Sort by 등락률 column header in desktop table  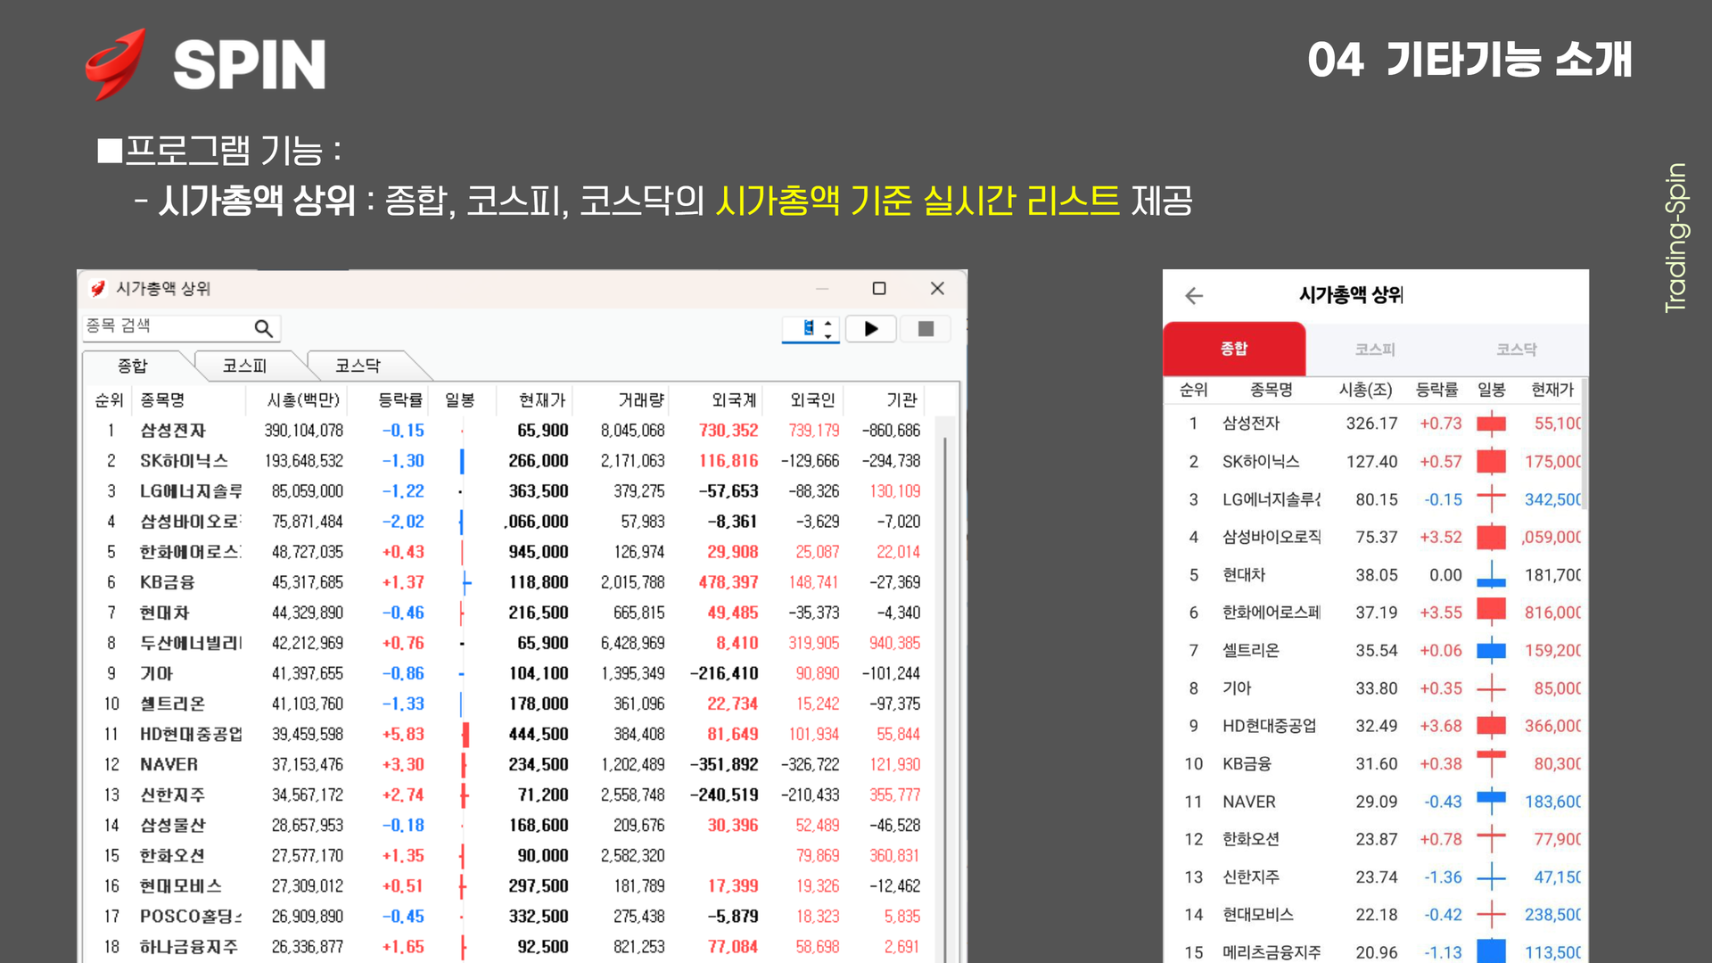[400, 400]
